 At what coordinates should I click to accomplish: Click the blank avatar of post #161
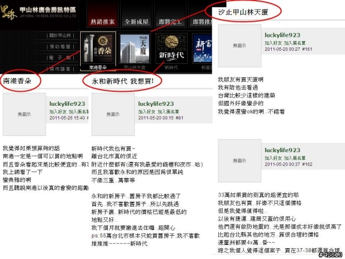239,45
